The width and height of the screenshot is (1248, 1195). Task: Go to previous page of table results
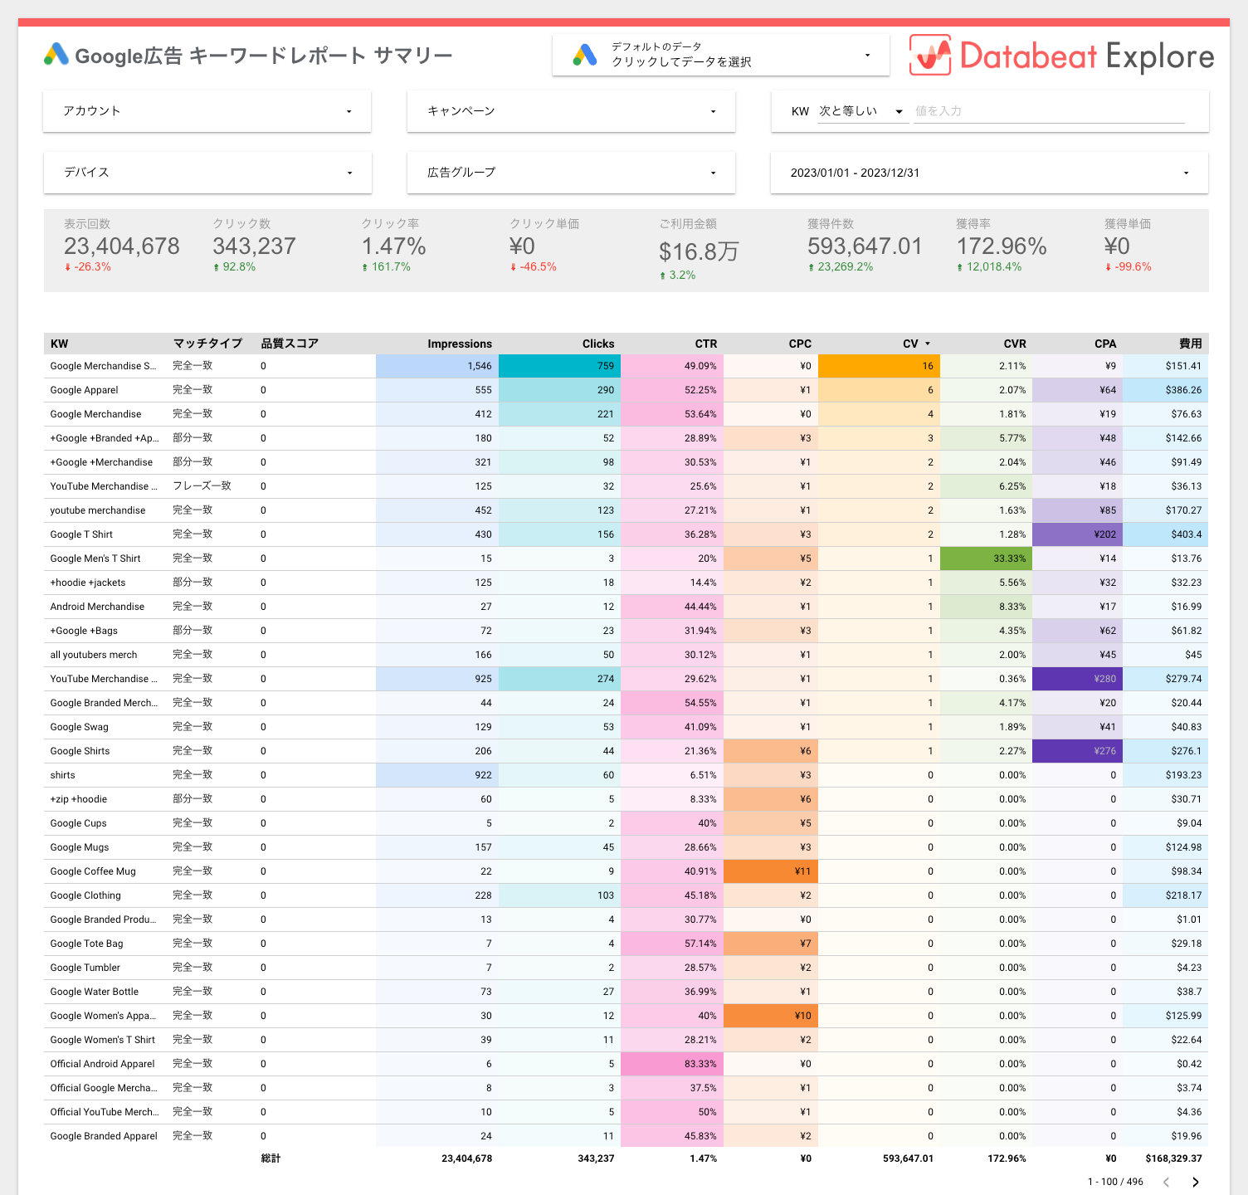click(1166, 1182)
